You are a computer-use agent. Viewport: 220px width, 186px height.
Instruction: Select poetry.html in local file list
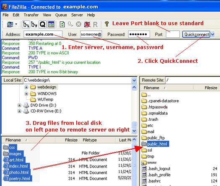[x=19, y=178]
